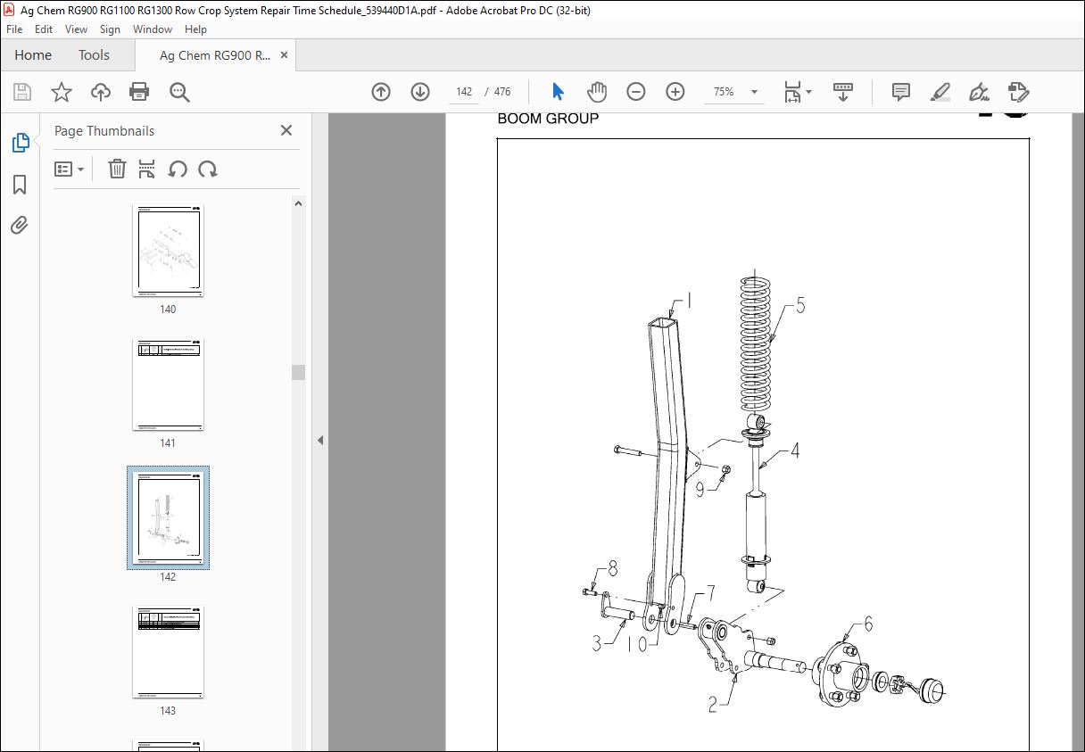
Task: Zoom out with minus icon
Action: coord(636,92)
